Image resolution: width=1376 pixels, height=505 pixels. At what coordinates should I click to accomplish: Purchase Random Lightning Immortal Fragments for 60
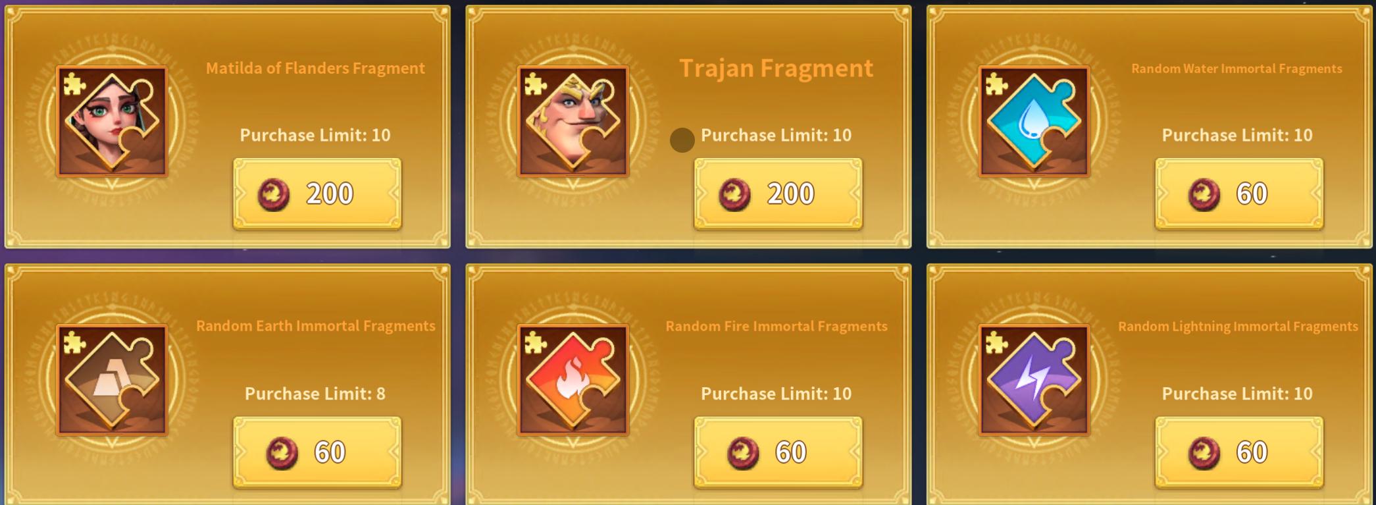pos(1239,452)
